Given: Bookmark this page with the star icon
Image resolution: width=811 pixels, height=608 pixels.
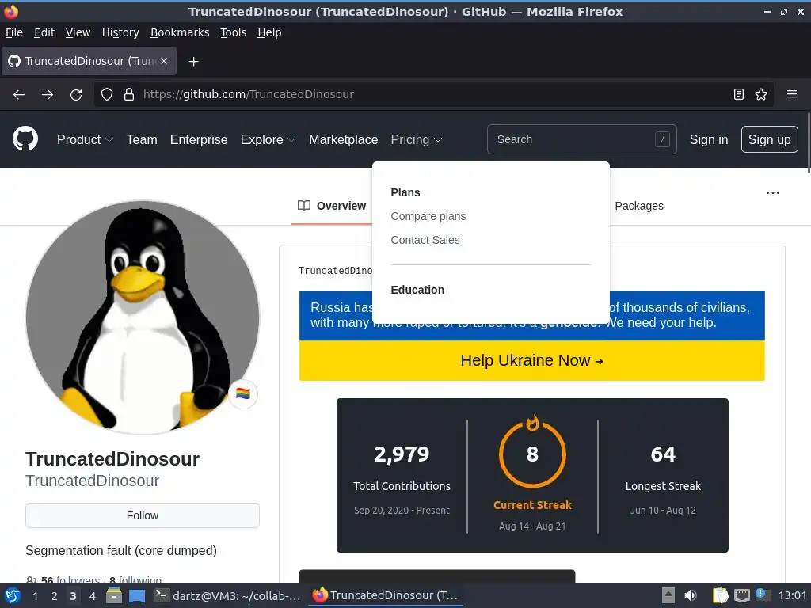Looking at the screenshot, I should point(761,94).
